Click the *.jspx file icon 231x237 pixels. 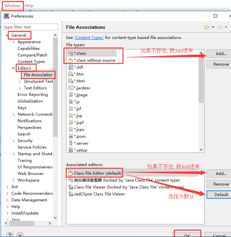(71, 129)
